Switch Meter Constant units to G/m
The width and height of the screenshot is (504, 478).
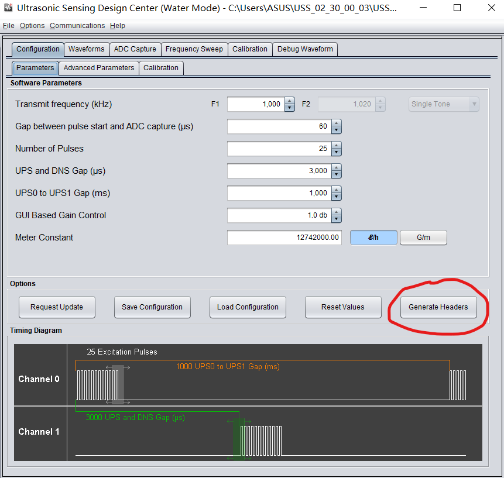(423, 237)
